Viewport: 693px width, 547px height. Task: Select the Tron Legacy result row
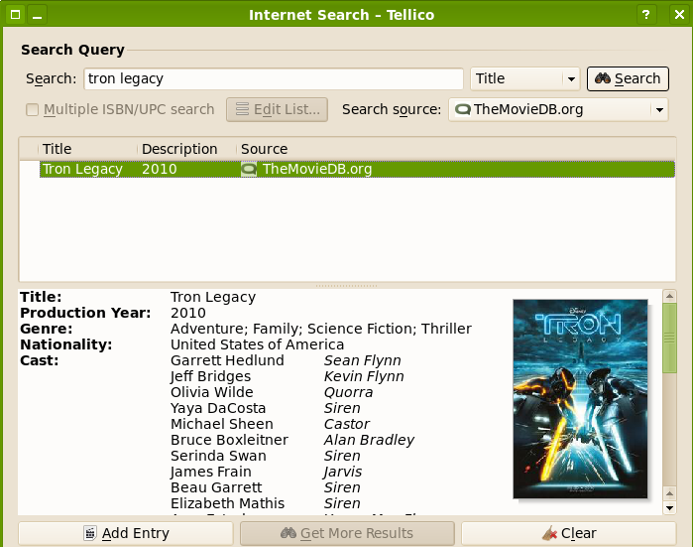[357, 169]
